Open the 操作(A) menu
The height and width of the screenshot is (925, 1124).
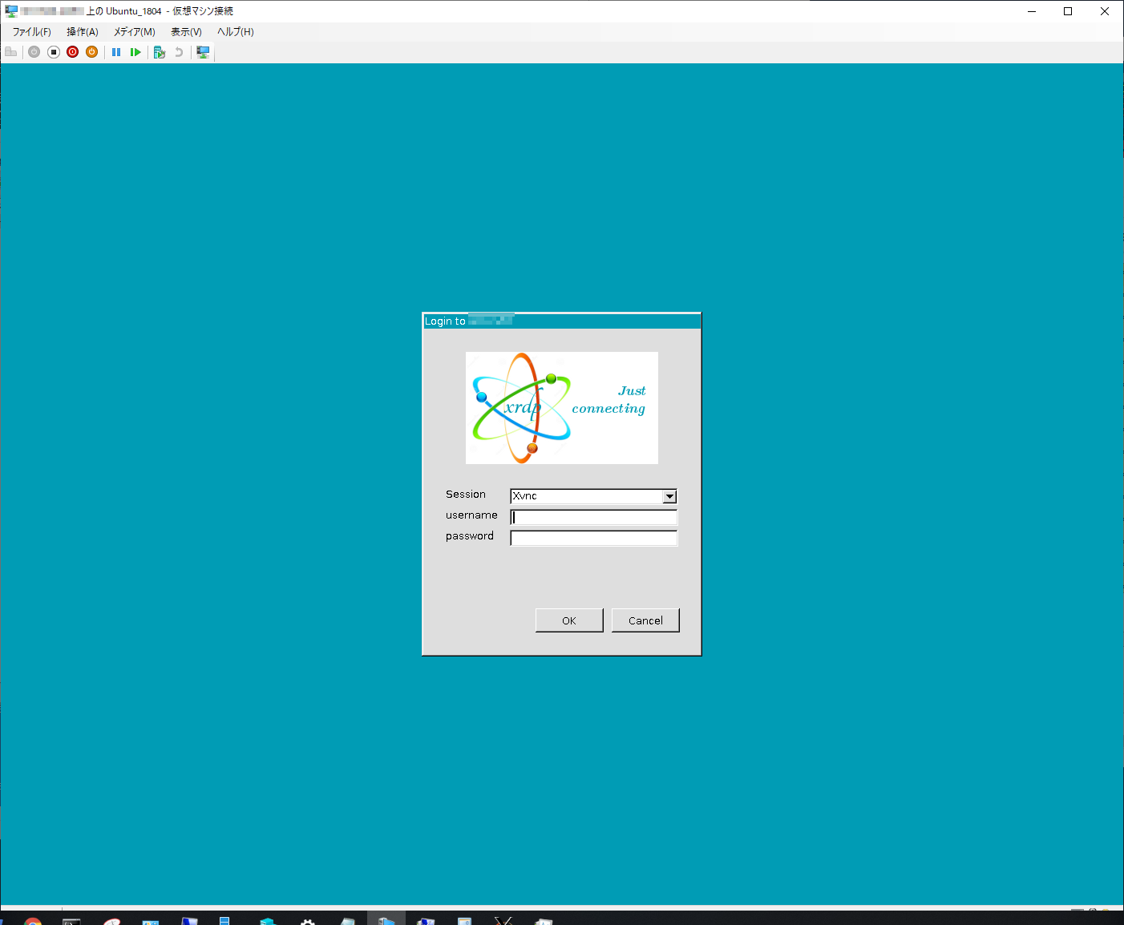tap(83, 32)
